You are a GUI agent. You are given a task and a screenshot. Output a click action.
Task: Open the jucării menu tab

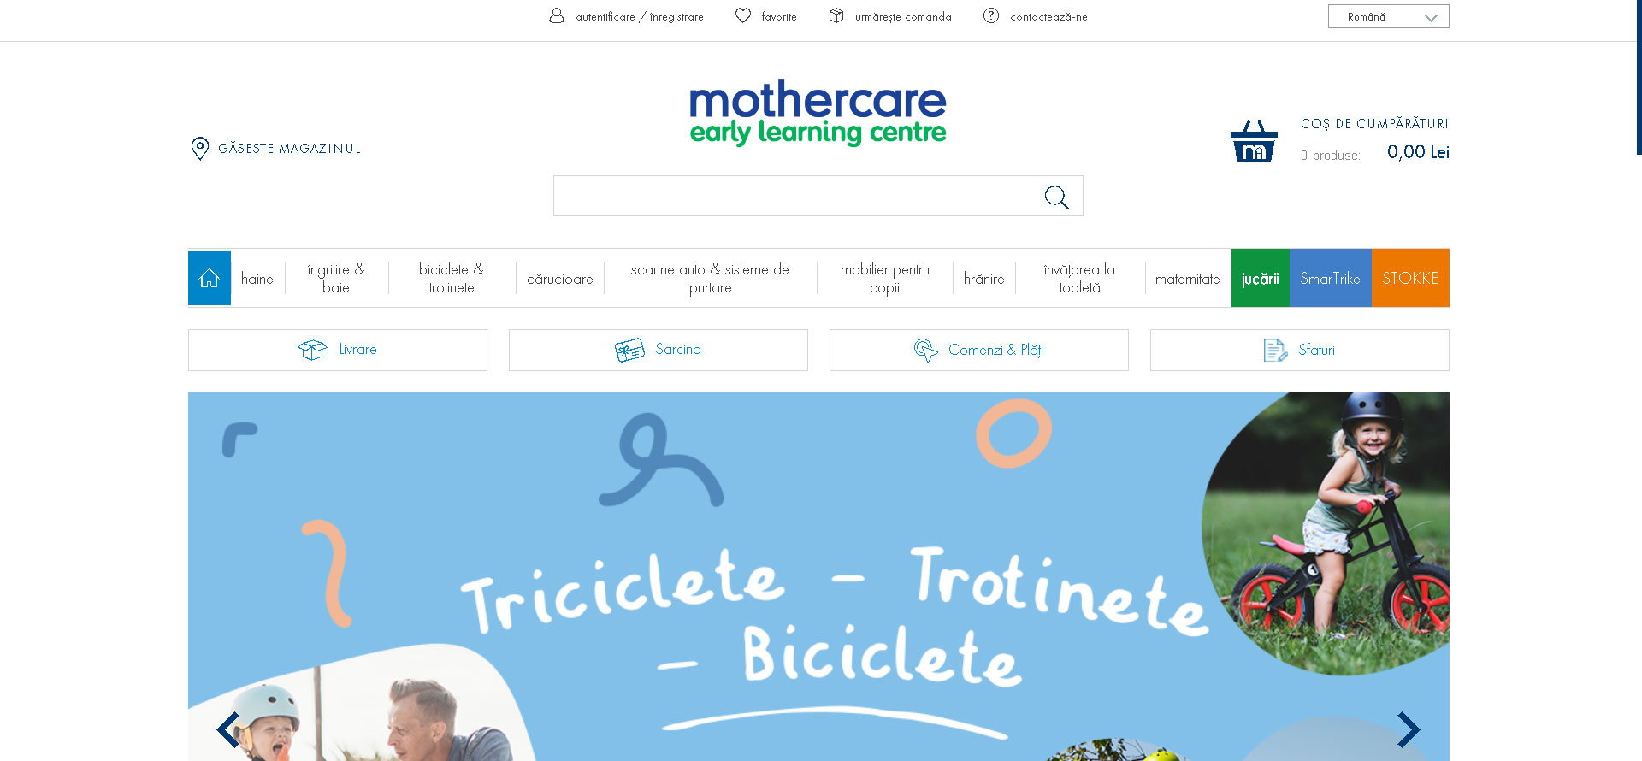pos(1261,278)
